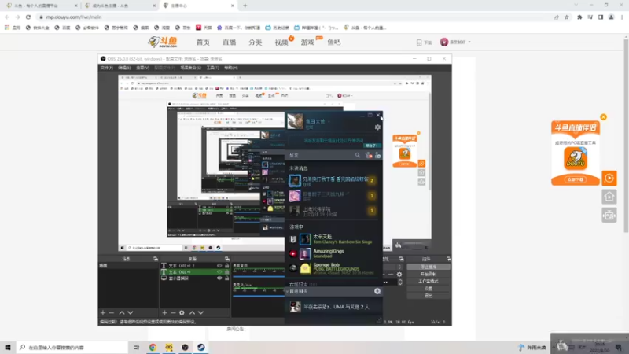Screen dimensions: 629x354
Task: Open Chrome from the Windows taskbar
Action: tap(153, 347)
